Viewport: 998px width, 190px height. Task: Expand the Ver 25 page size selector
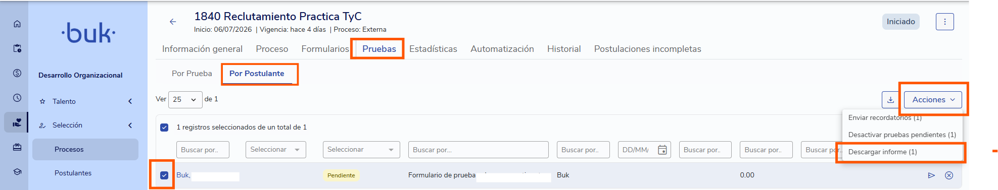(185, 99)
